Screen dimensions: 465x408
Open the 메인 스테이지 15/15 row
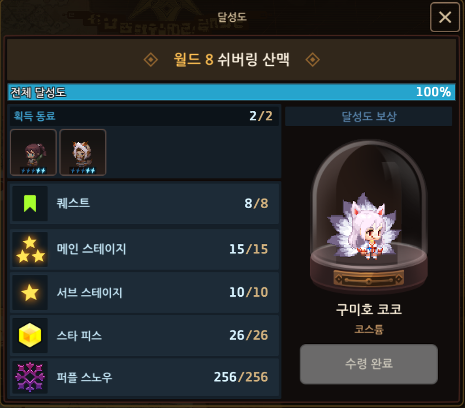click(144, 249)
